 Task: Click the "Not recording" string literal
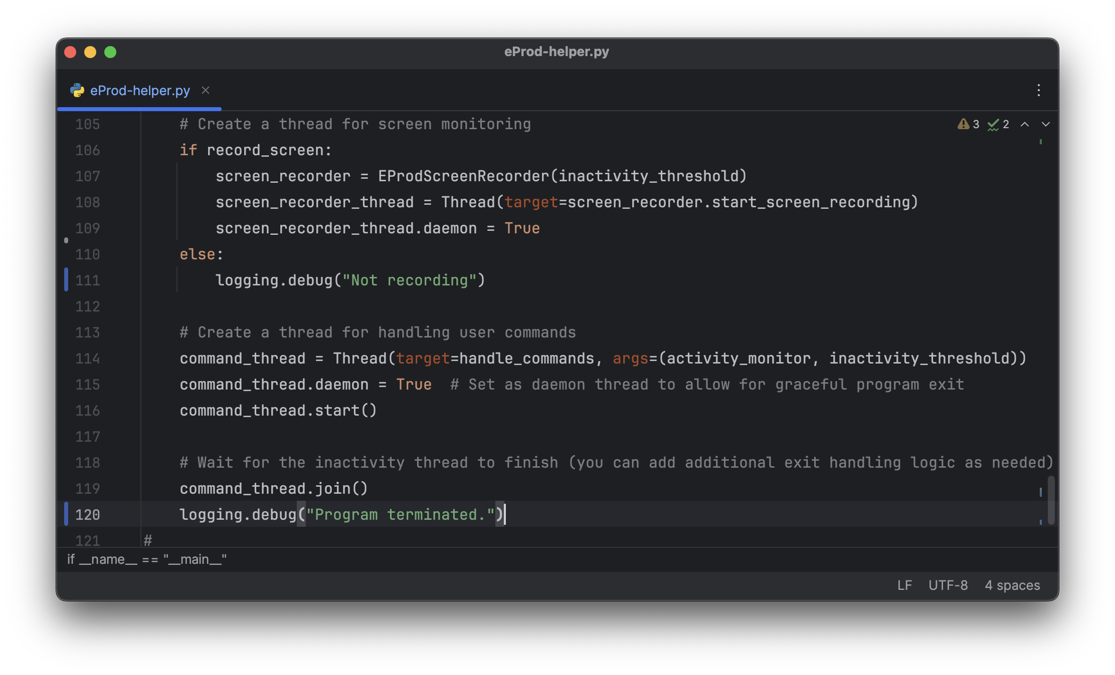409,280
